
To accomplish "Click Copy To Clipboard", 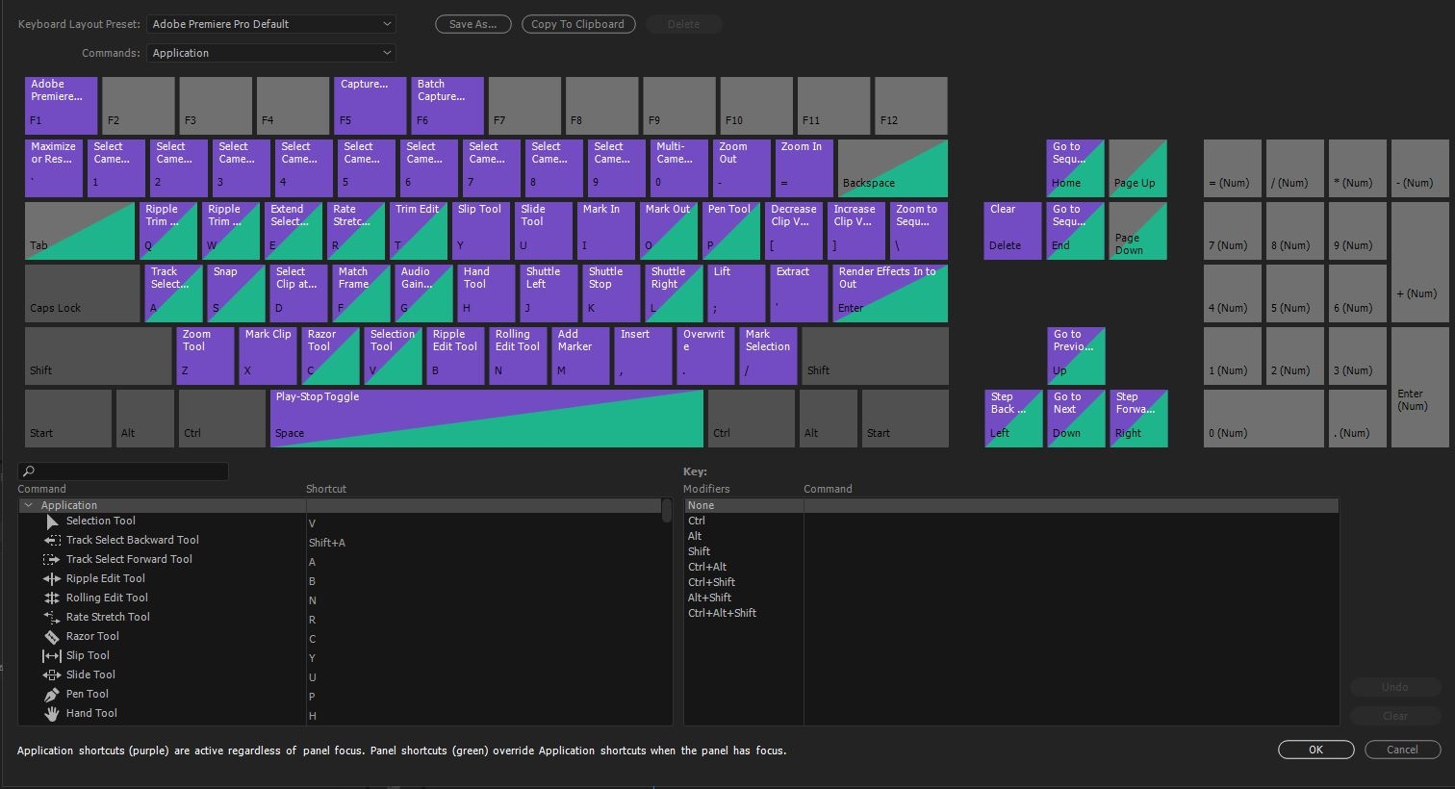I will [577, 24].
